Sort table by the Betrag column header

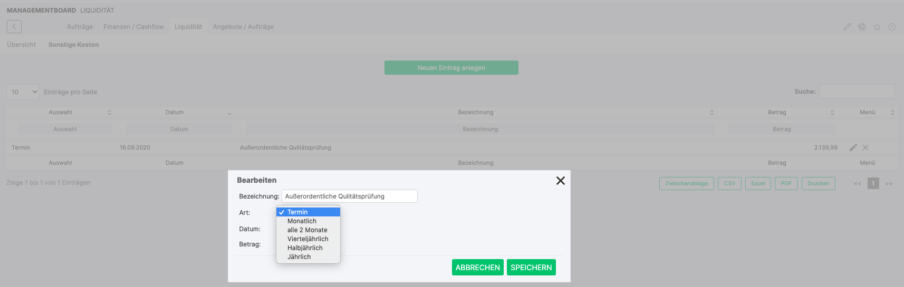[x=777, y=113]
